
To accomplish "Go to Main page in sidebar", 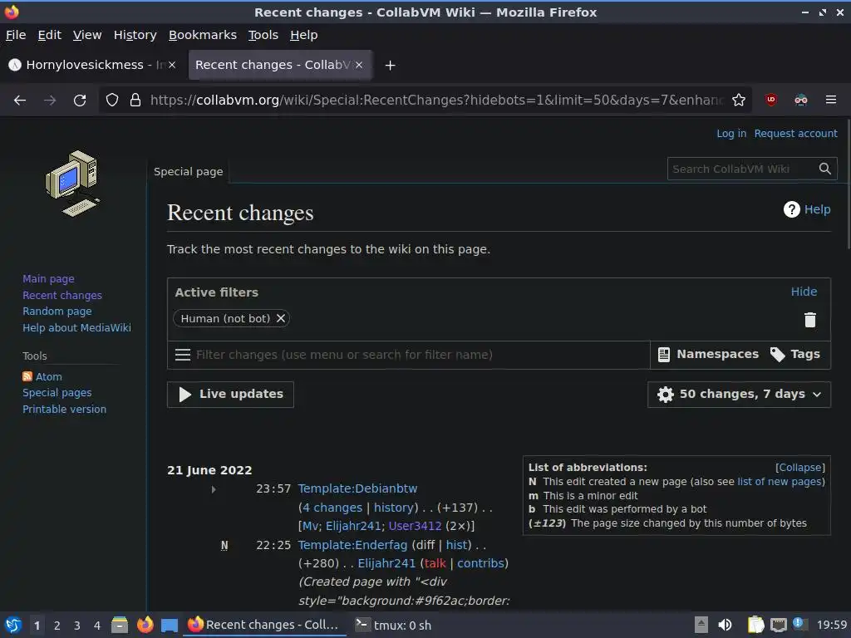I will 48,279.
